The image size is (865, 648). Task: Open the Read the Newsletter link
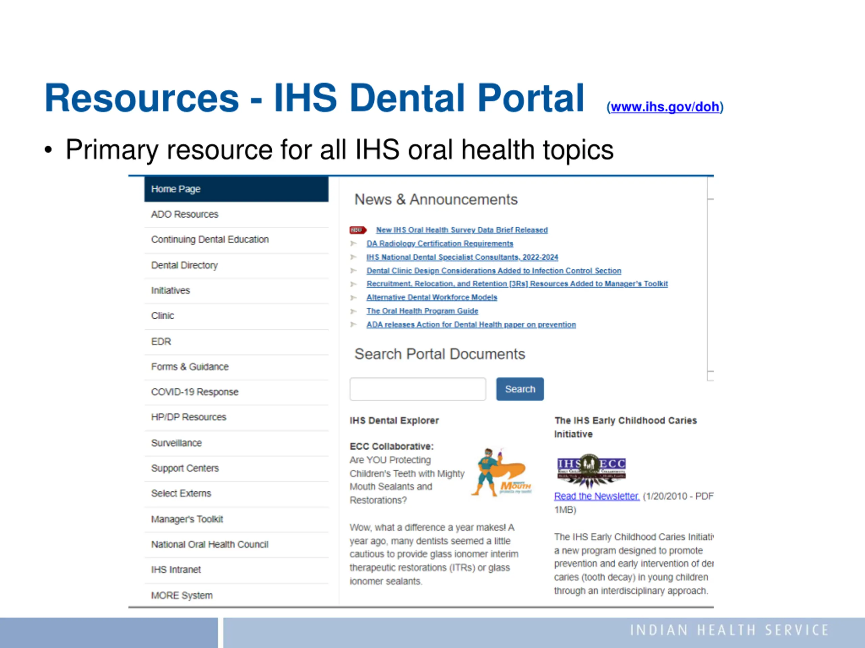point(597,496)
